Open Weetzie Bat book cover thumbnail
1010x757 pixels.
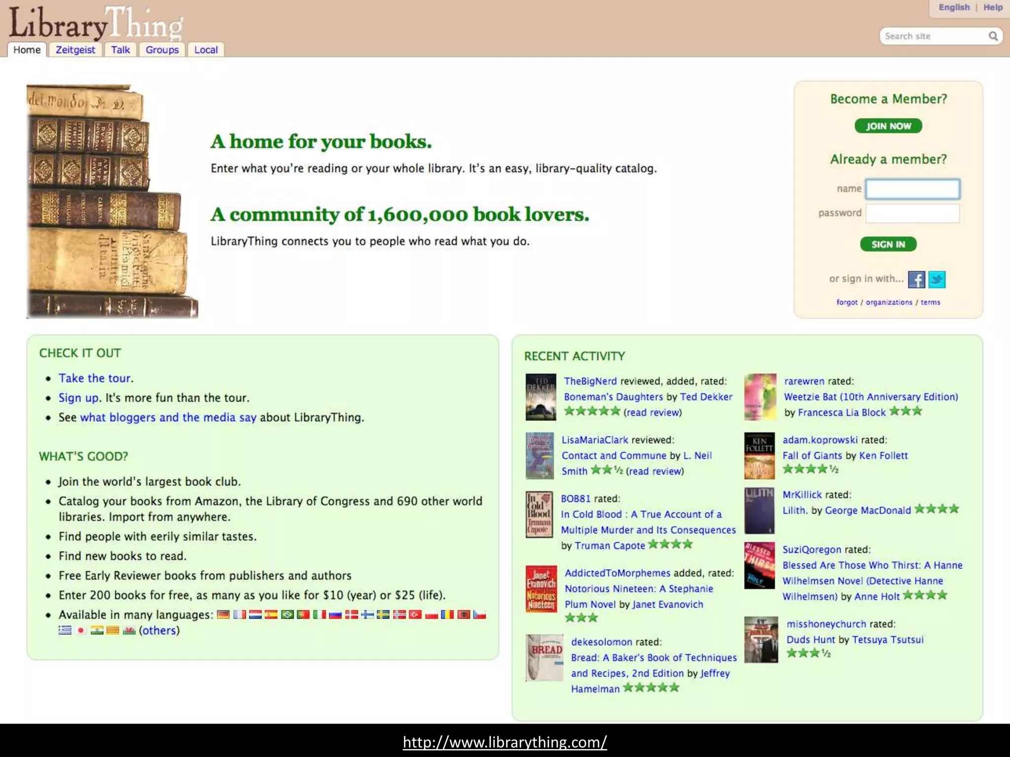pos(760,397)
